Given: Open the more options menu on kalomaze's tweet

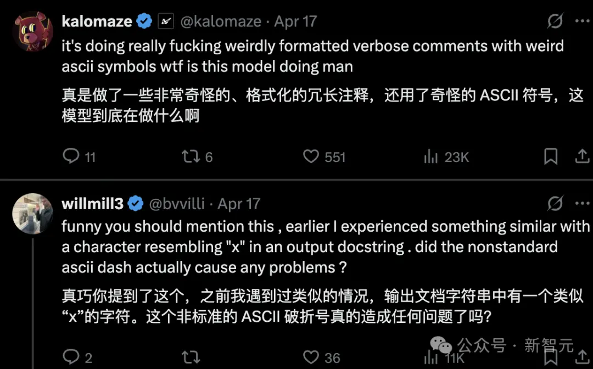Looking at the screenshot, I should click(584, 20).
